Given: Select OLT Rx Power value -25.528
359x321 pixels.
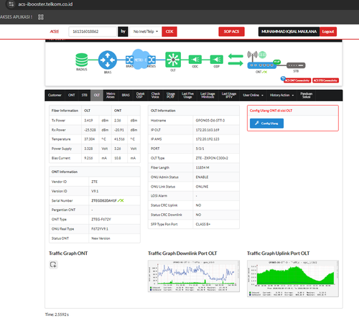Looking at the screenshot, I should (x=90, y=130).
